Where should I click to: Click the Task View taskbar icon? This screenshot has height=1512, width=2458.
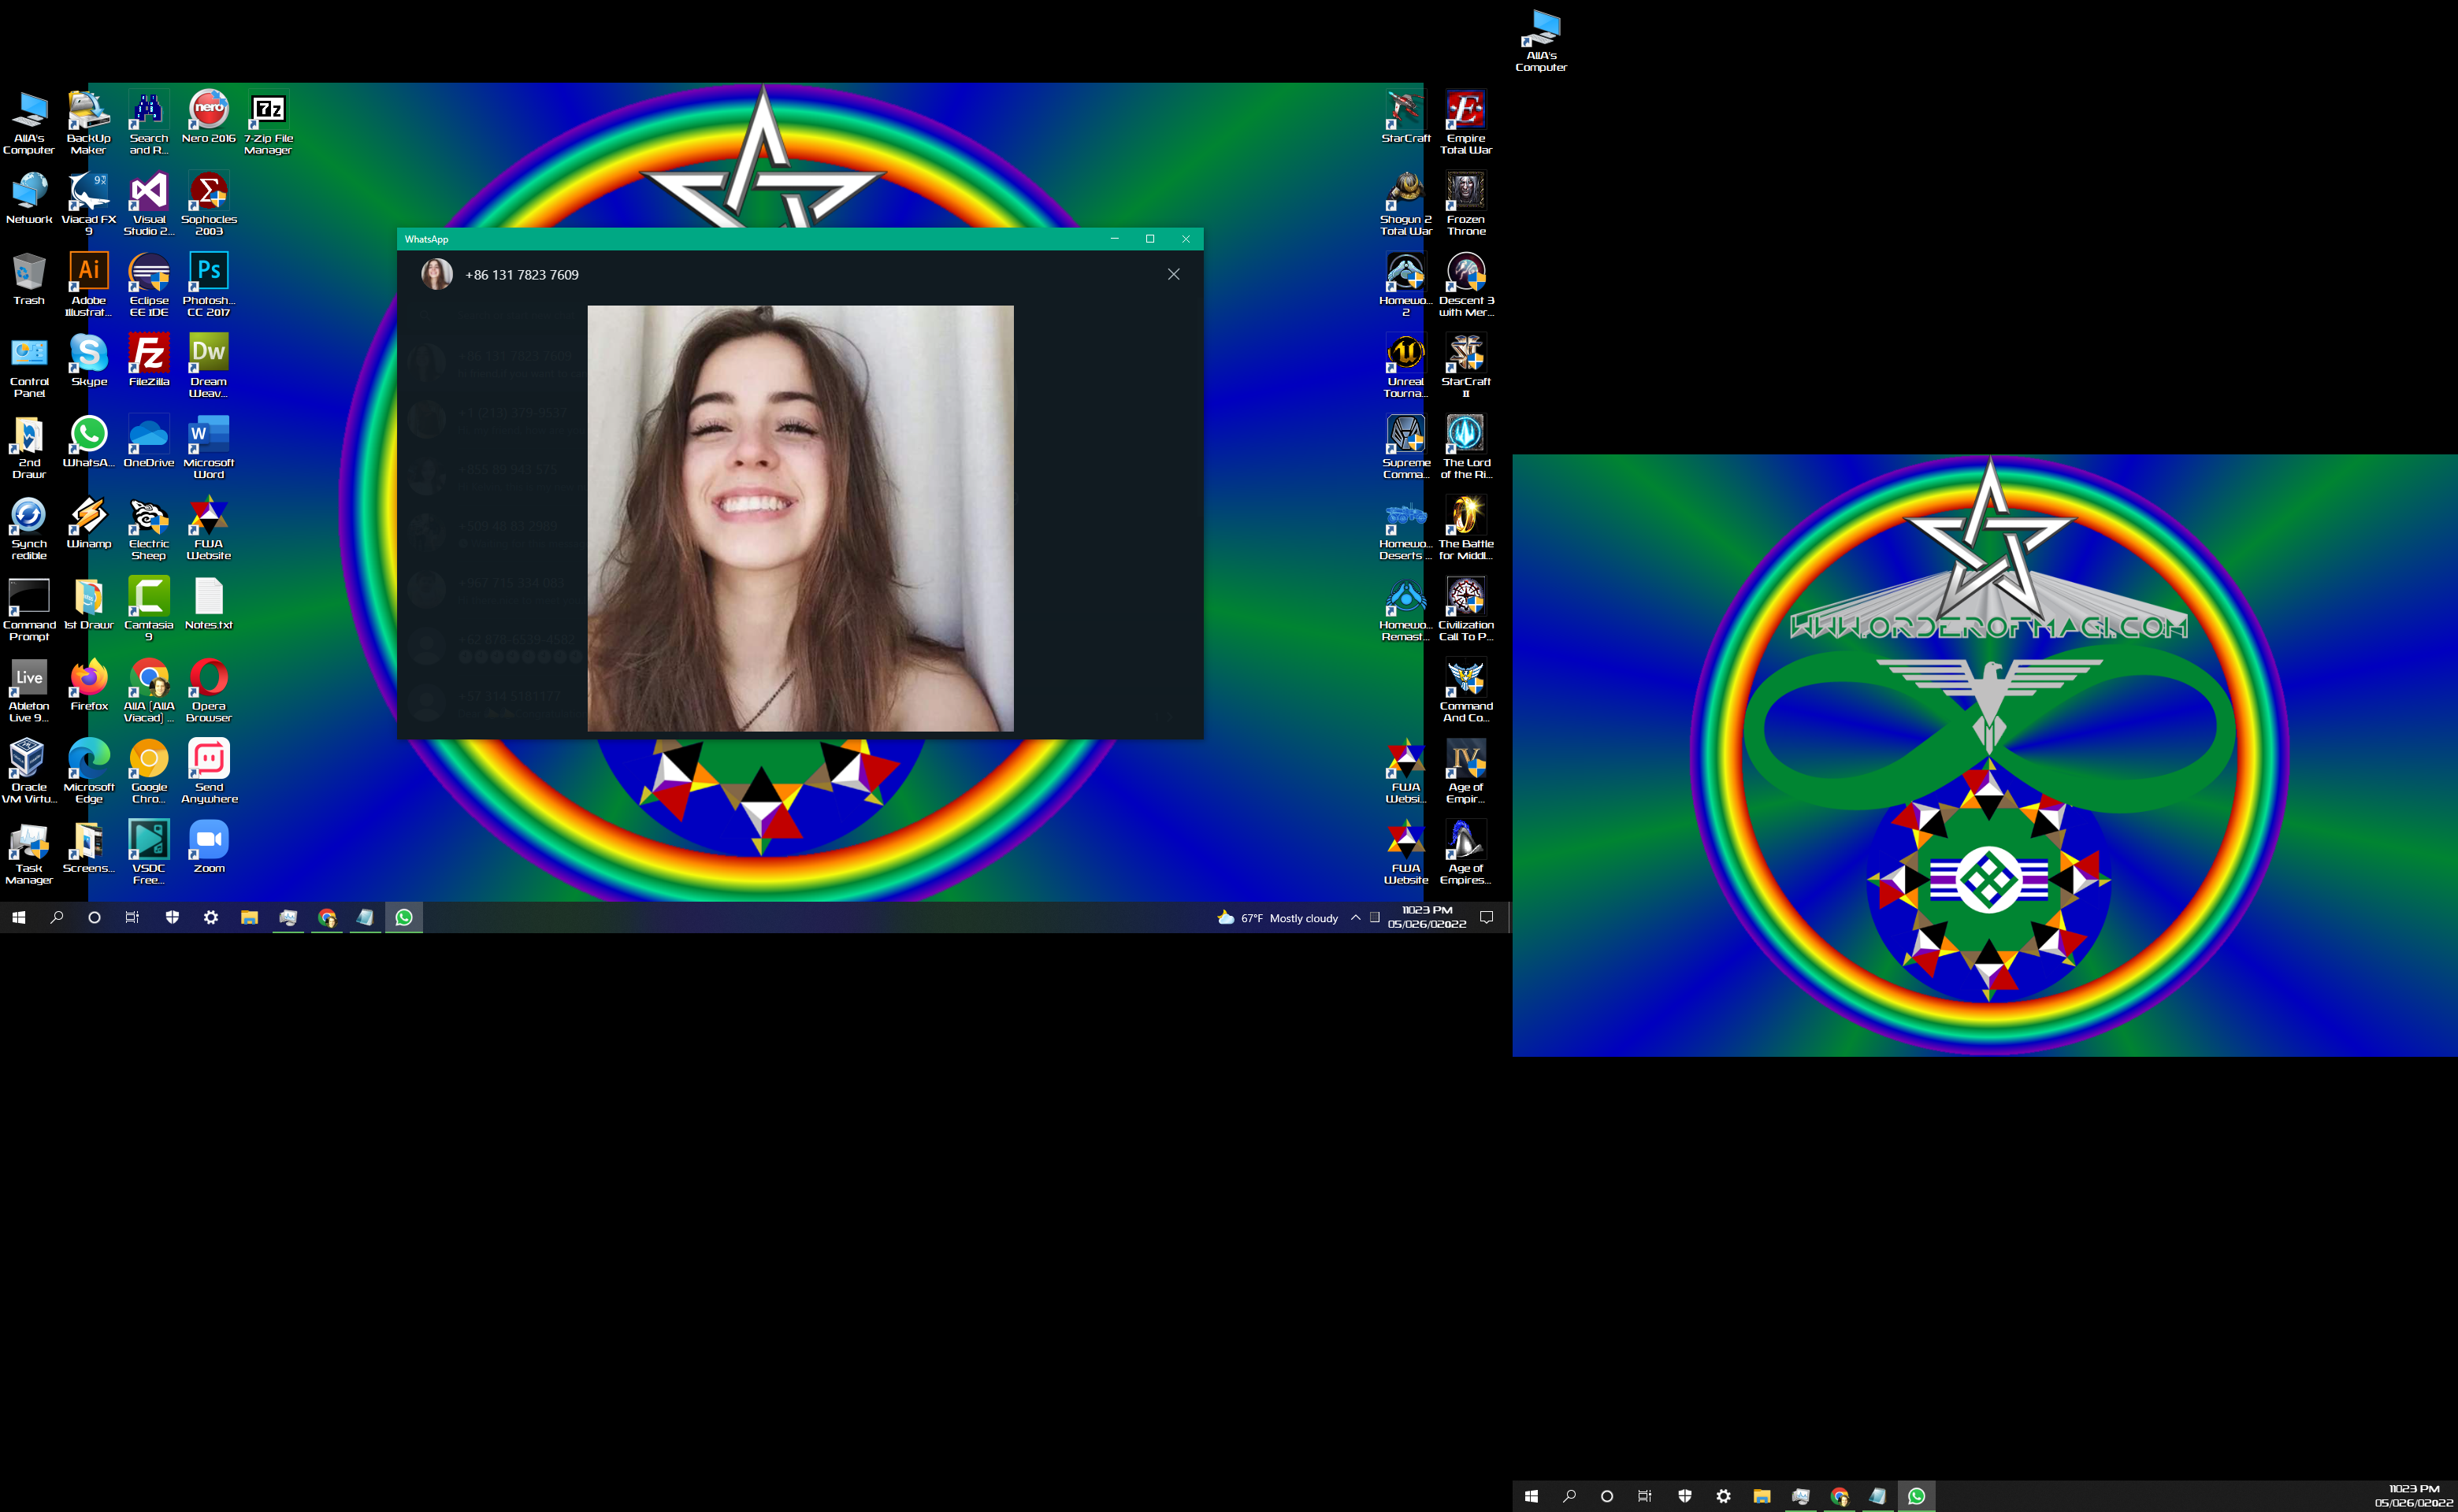tap(132, 917)
